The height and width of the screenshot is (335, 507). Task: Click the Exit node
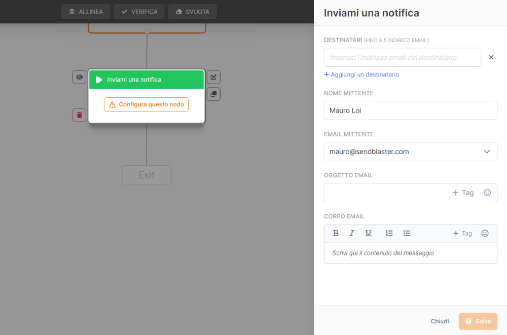pyautogui.click(x=147, y=175)
